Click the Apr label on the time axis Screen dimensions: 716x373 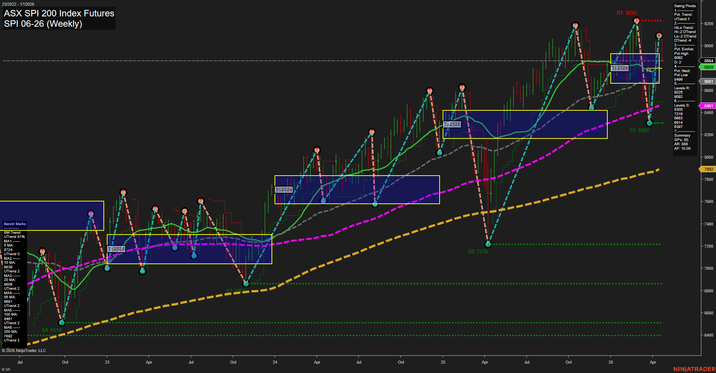653,362
